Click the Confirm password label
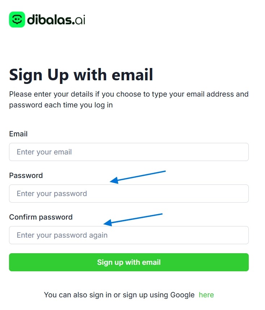This screenshot has width=265, height=310. pos(41,217)
